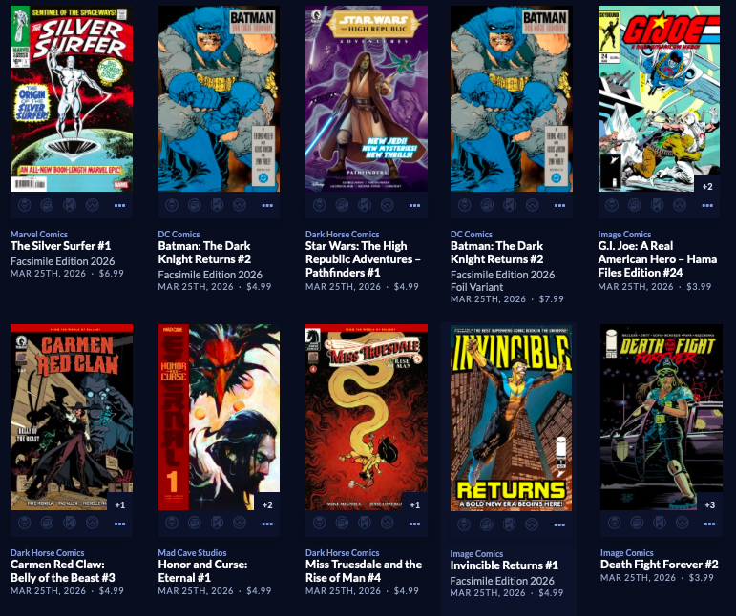This screenshot has height=616, width=736.
Task: Mark Invincible Returns #1 as read
Action: (x=510, y=524)
